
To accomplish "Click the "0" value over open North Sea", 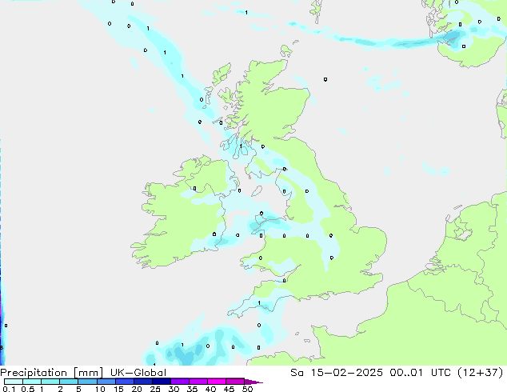I will (325, 79).
